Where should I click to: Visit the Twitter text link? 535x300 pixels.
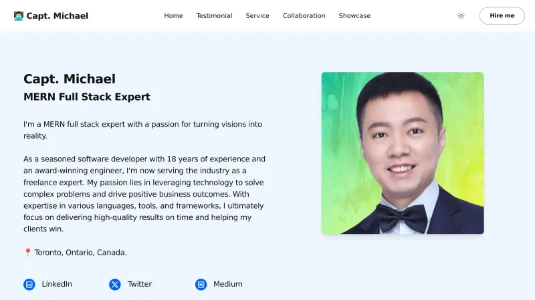click(140, 284)
